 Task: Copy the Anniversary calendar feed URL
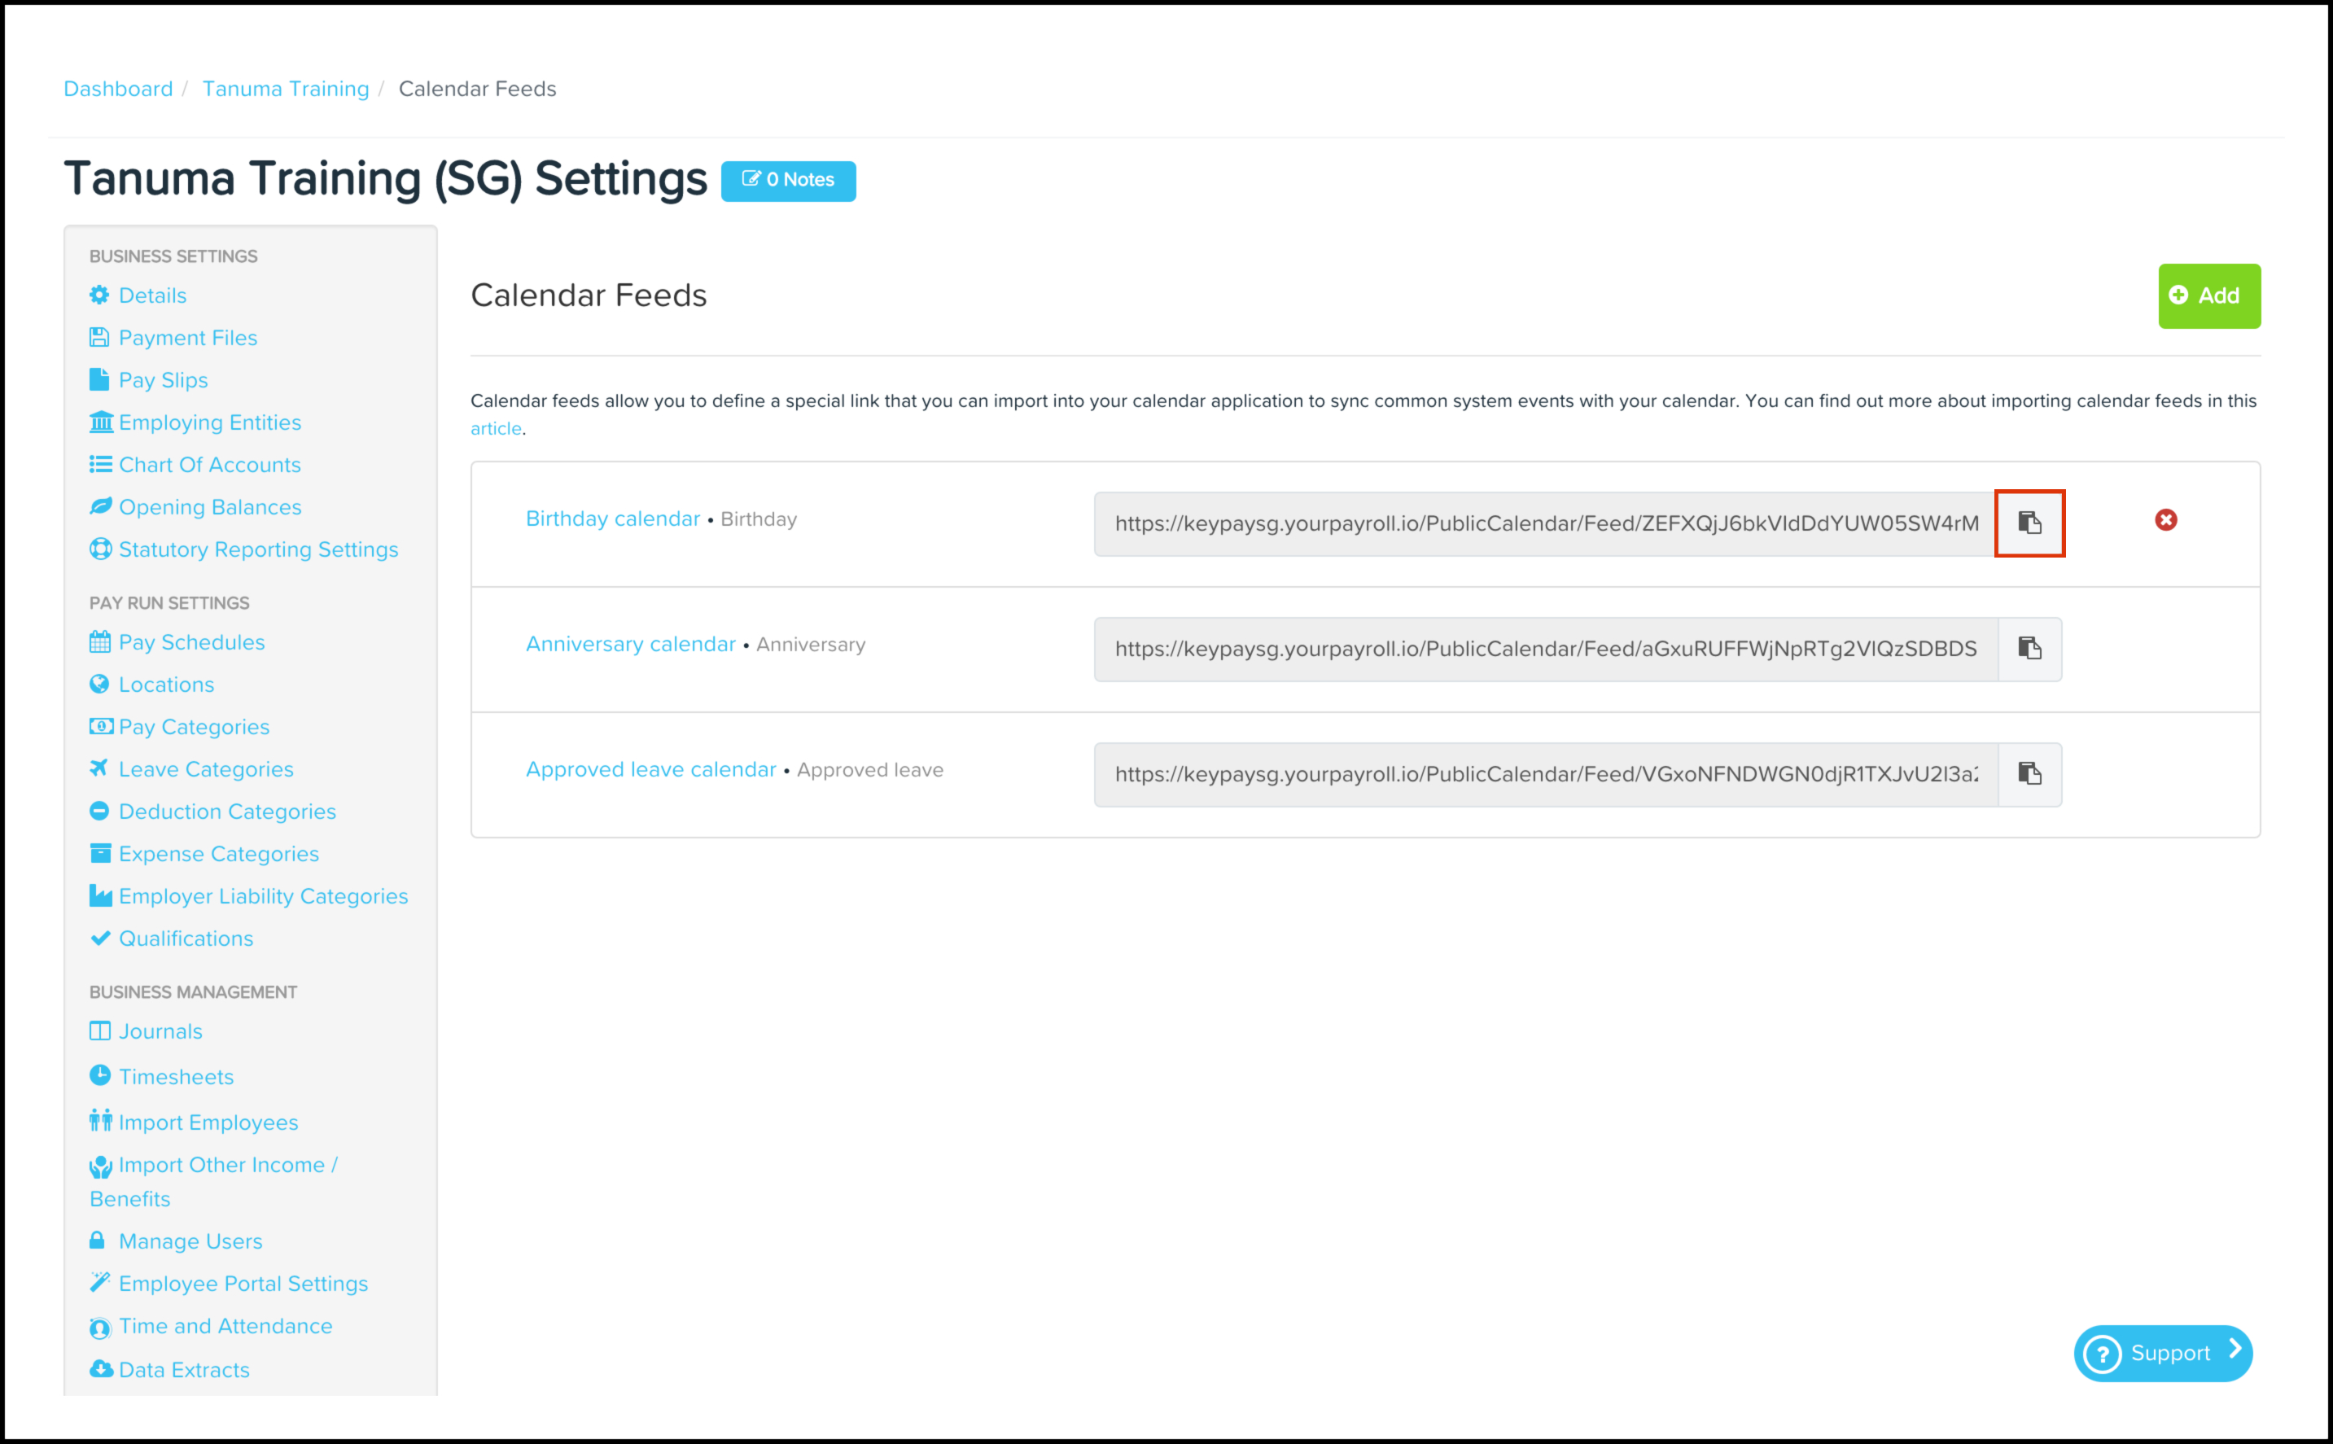pos(2029,650)
